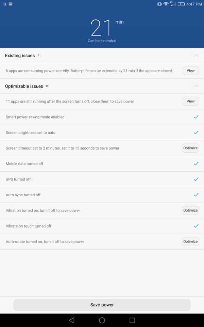Toggle the Auto-sync turned off checkmark
204x327 pixels.
(x=196, y=195)
